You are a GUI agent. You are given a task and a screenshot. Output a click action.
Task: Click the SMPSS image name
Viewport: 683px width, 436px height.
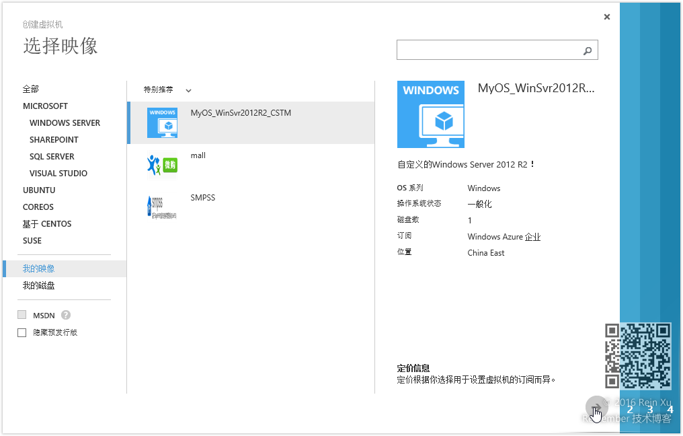[x=203, y=198]
